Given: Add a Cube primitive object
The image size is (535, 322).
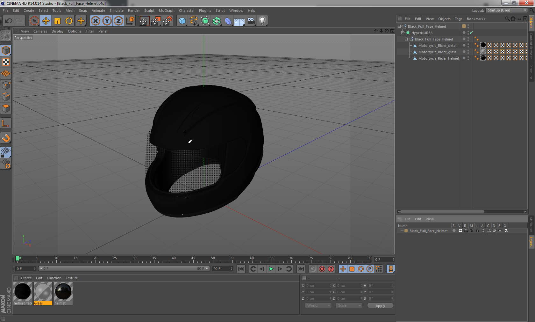Looking at the screenshot, I should 182,21.
